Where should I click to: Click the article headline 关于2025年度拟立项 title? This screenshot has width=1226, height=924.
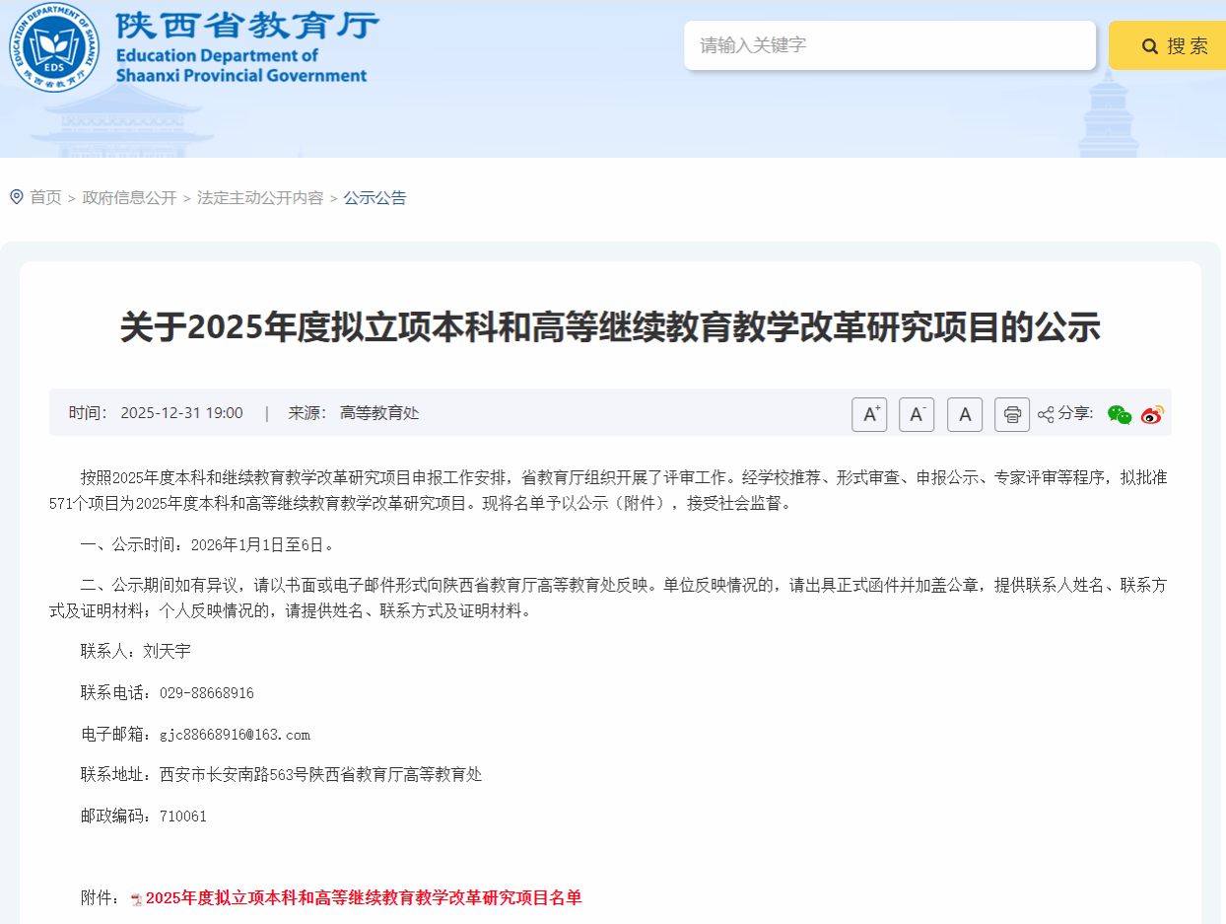point(610,327)
